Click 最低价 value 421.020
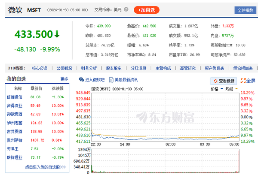This screenshot has width=258, height=175. click(149, 36)
